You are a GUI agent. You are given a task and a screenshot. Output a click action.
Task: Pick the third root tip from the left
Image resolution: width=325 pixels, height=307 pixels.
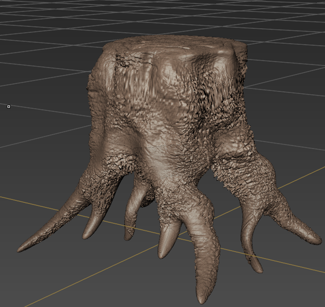pyautogui.click(x=128, y=237)
